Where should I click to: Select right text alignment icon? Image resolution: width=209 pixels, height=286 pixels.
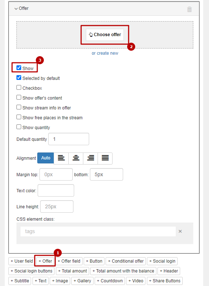(x=91, y=158)
